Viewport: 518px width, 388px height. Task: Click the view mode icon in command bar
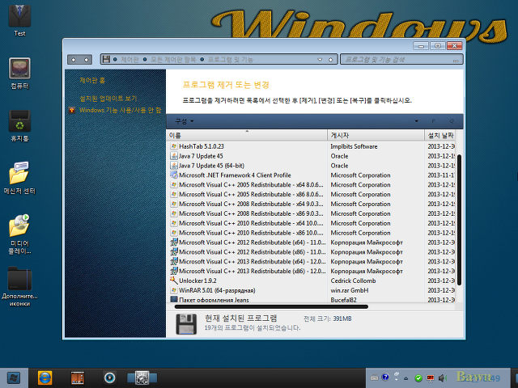(433, 121)
